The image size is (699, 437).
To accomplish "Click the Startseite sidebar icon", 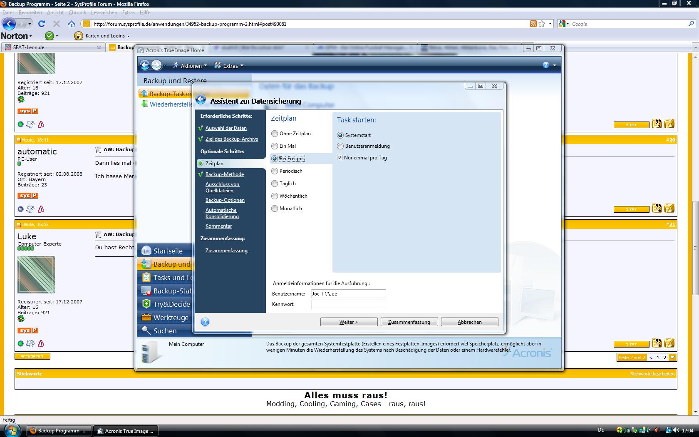I will (146, 251).
